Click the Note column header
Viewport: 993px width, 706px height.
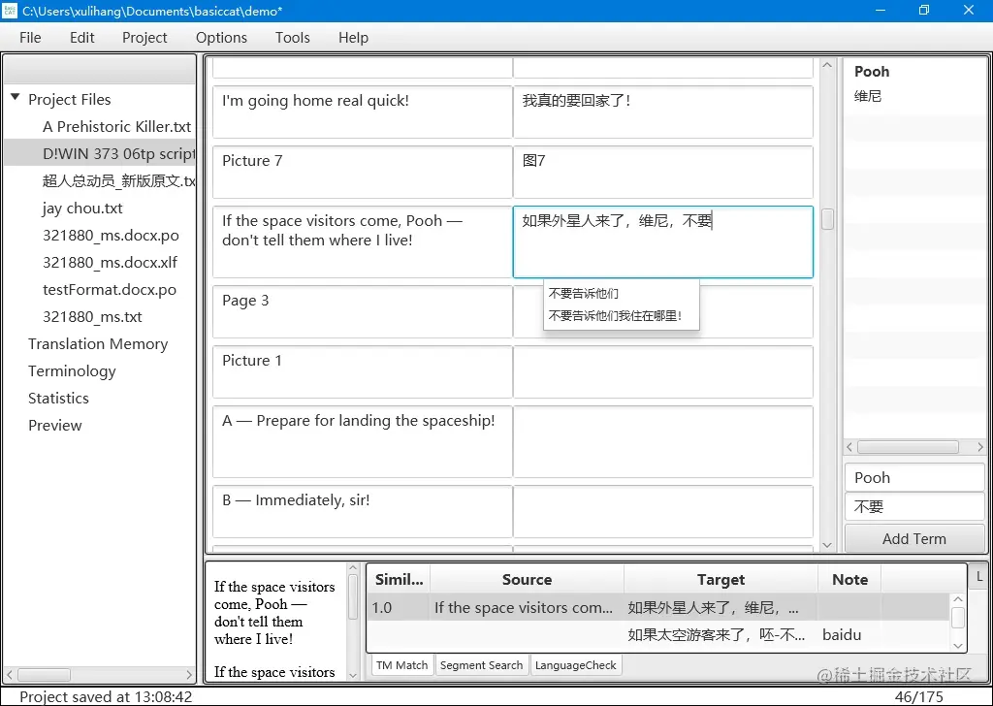pos(849,579)
